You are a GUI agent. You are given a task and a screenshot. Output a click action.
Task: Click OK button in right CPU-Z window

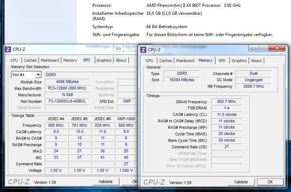(270, 182)
